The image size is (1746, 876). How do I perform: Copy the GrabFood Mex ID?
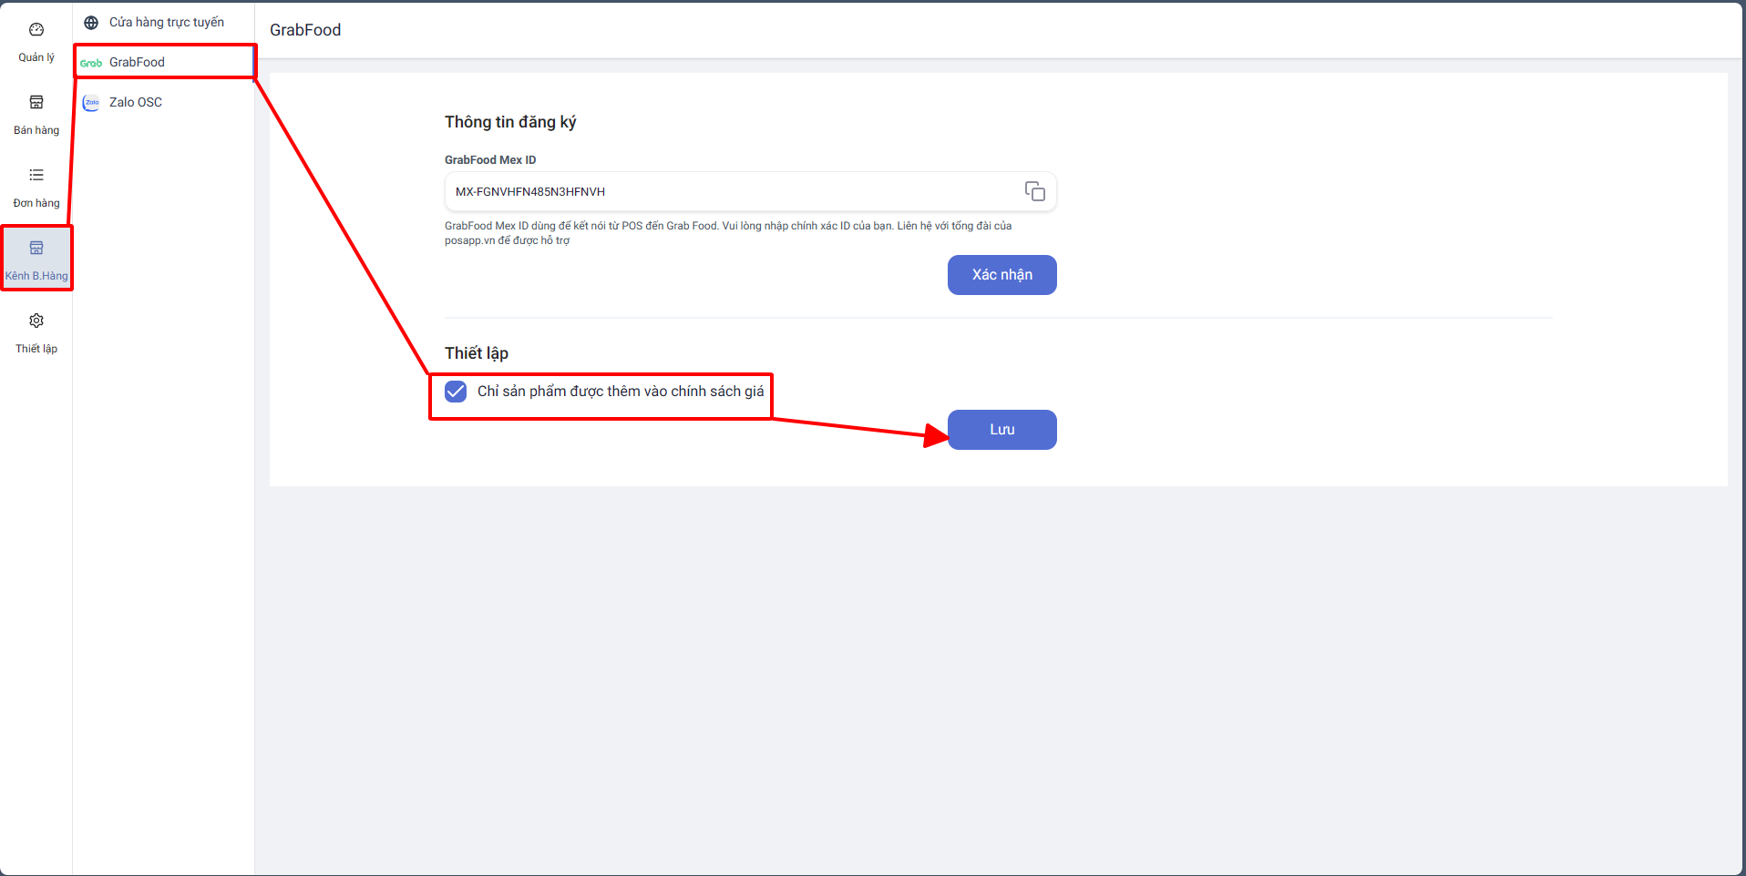(1034, 191)
